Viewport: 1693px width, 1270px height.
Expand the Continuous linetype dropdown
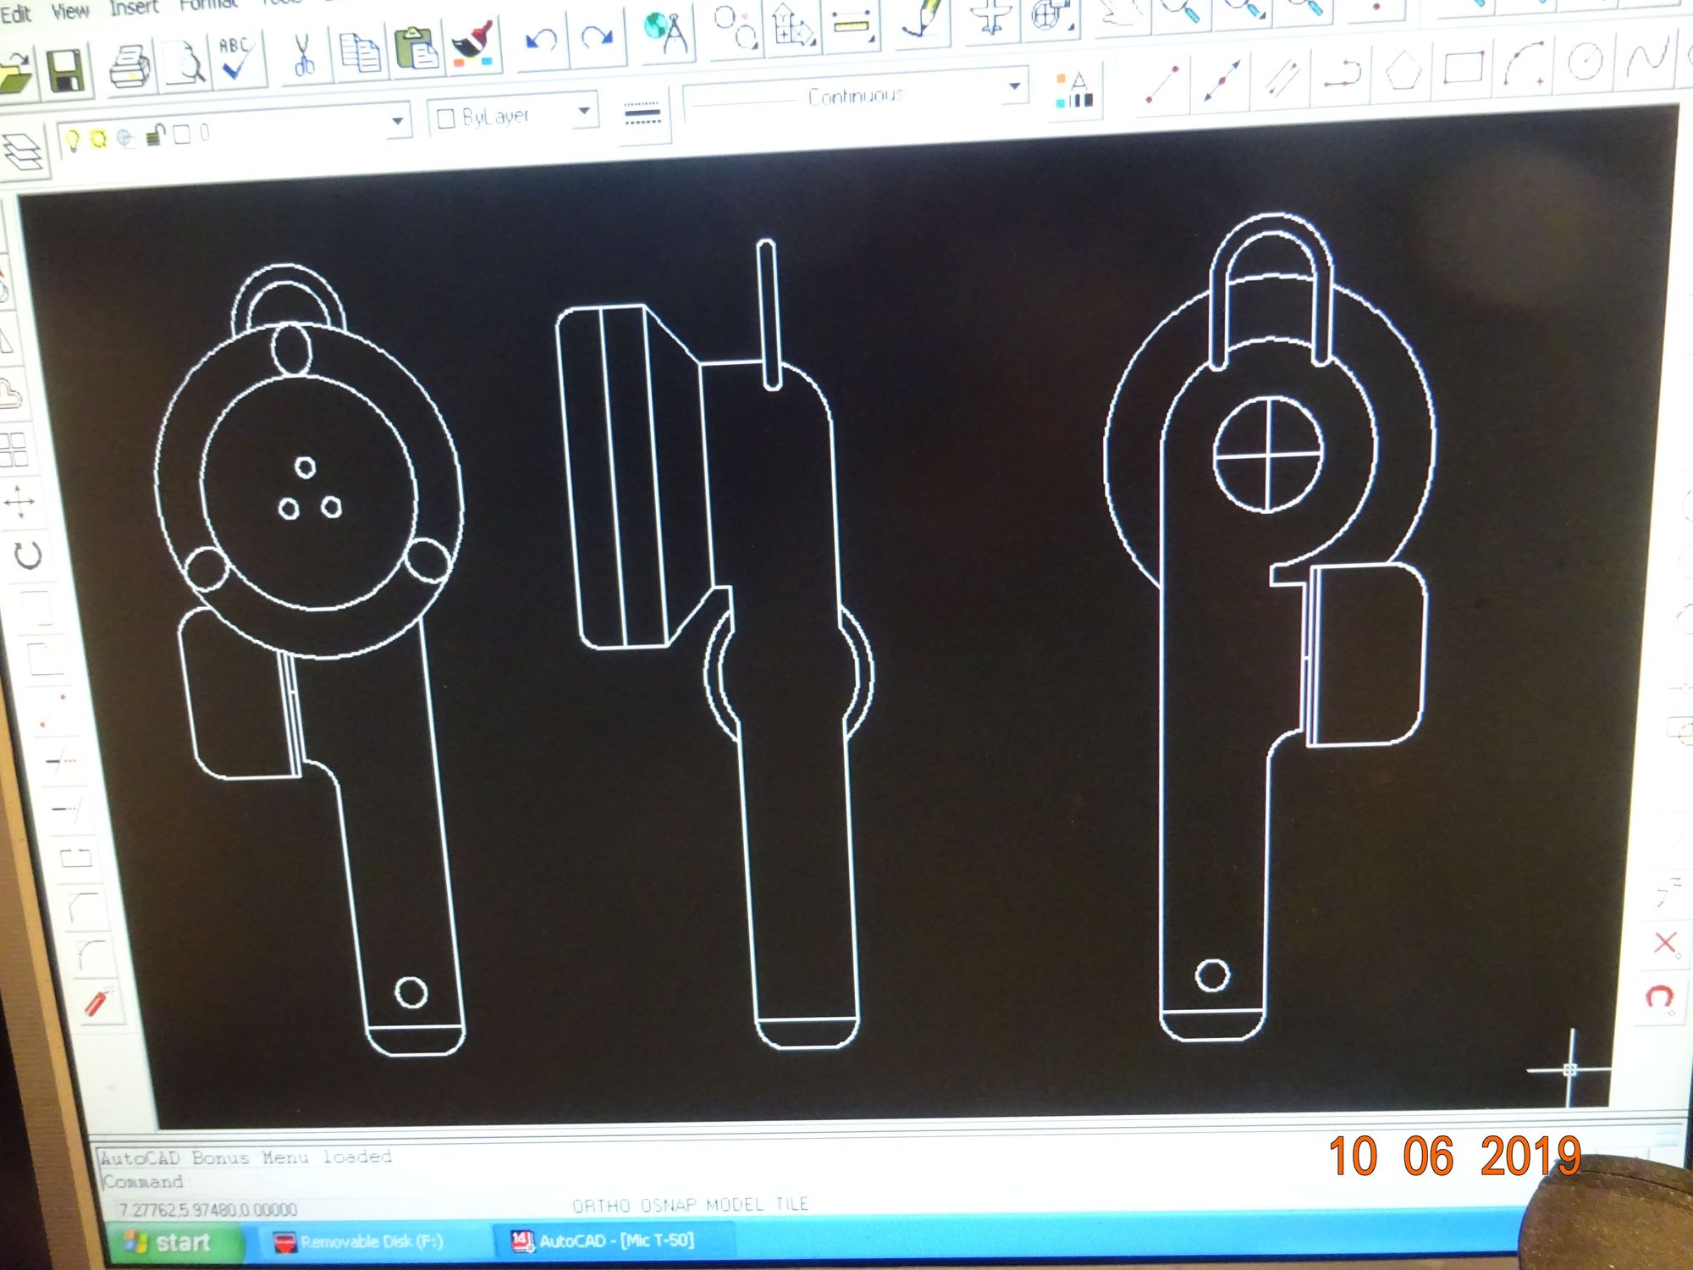(x=1014, y=86)
